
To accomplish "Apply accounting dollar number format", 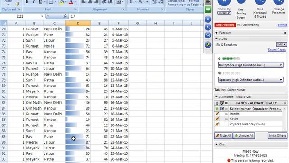I will click(131, 2).
